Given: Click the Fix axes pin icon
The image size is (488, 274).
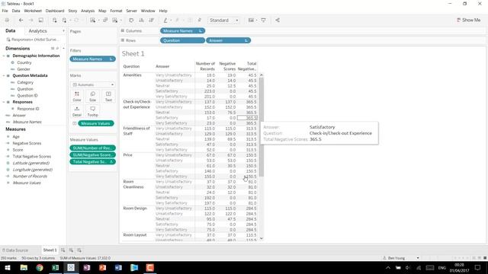Looking at the screenshot, I should 200,21.
